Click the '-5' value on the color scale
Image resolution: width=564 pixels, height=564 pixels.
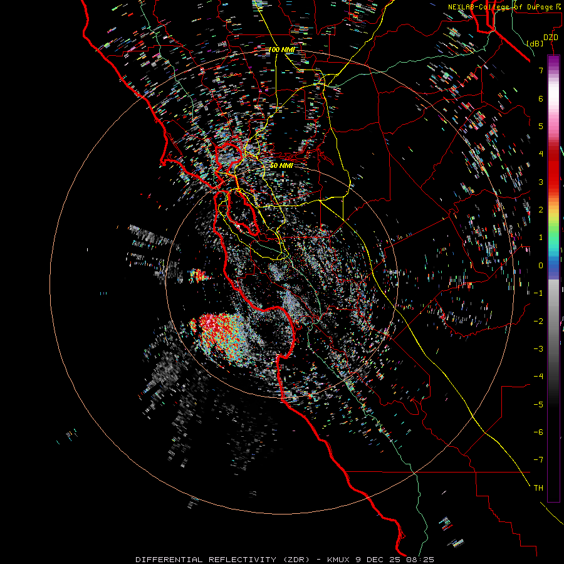click(x=538, y=405)
